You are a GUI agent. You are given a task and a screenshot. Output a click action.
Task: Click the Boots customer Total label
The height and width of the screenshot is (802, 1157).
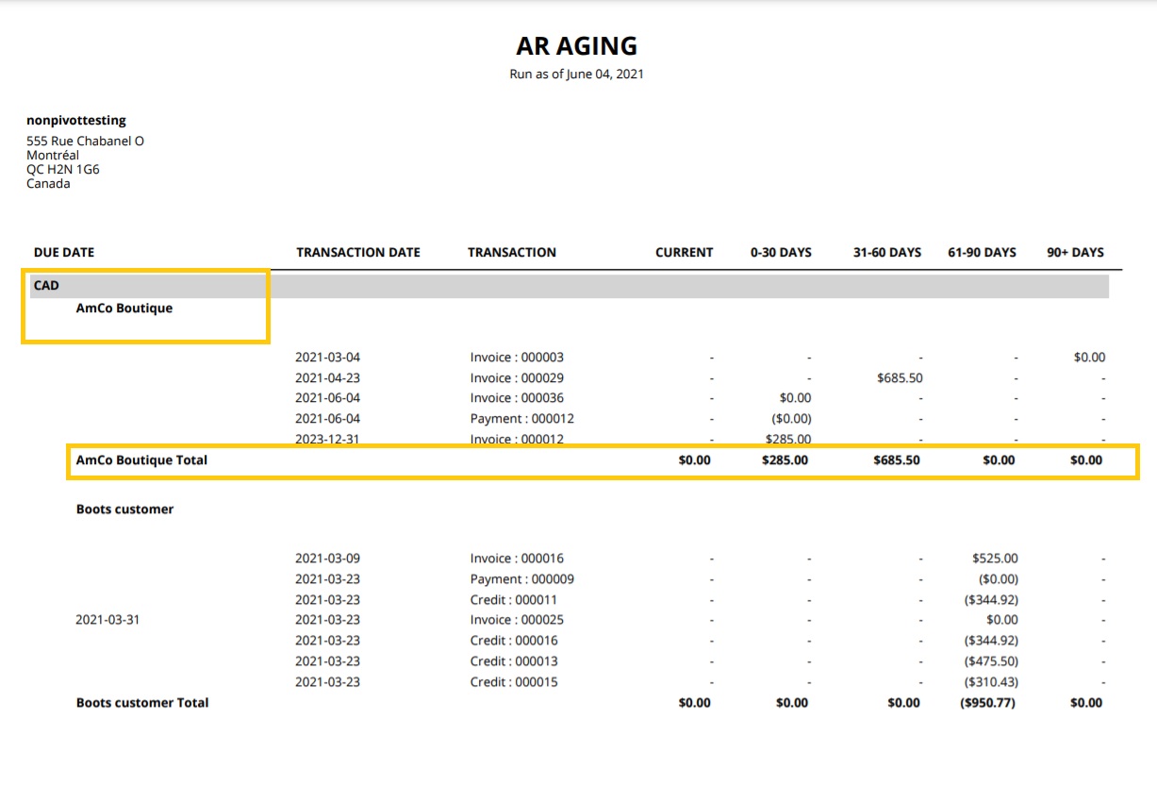pos(142,702)
